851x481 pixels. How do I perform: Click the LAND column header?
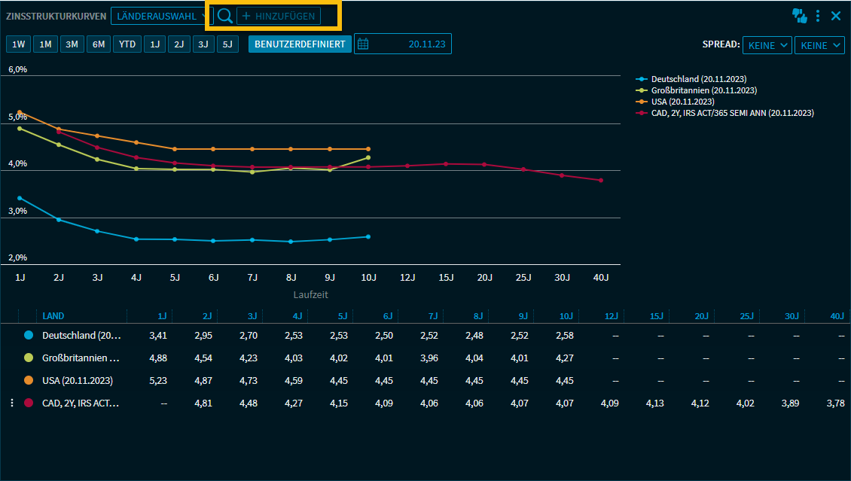coord(53,316)
